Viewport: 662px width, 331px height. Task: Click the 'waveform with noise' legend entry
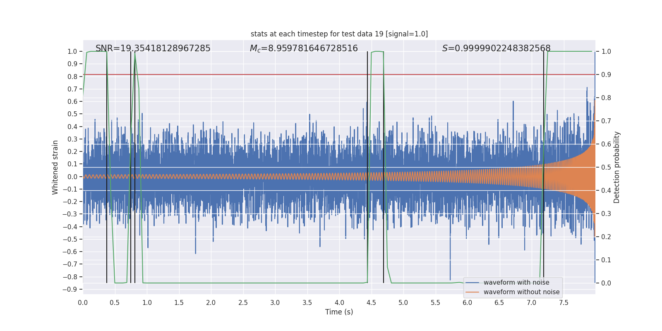tap(516, 283)
